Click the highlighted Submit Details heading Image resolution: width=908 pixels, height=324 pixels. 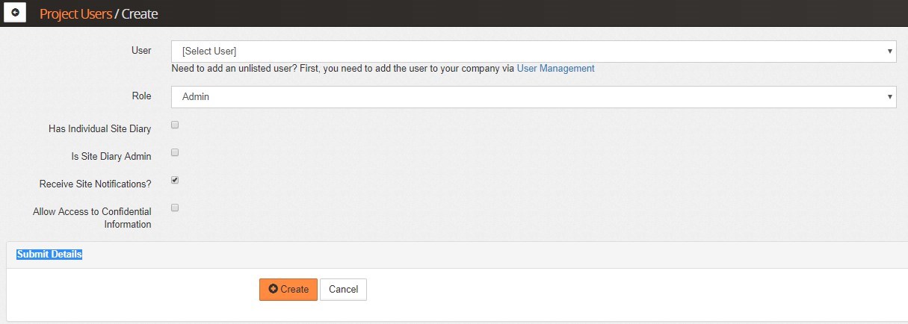pyautogui.click(x=49, y=255)
